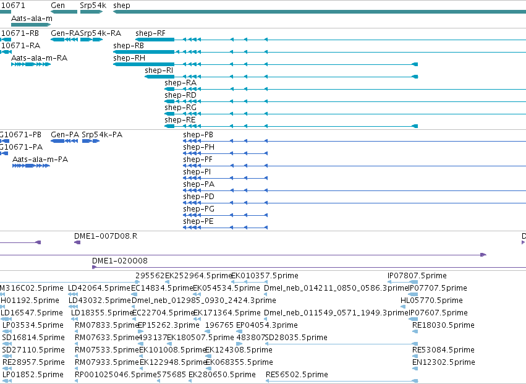The height and width of the screenshot is (384, 526).
Task: Click the Gen gene label
Action: [57, 6]
